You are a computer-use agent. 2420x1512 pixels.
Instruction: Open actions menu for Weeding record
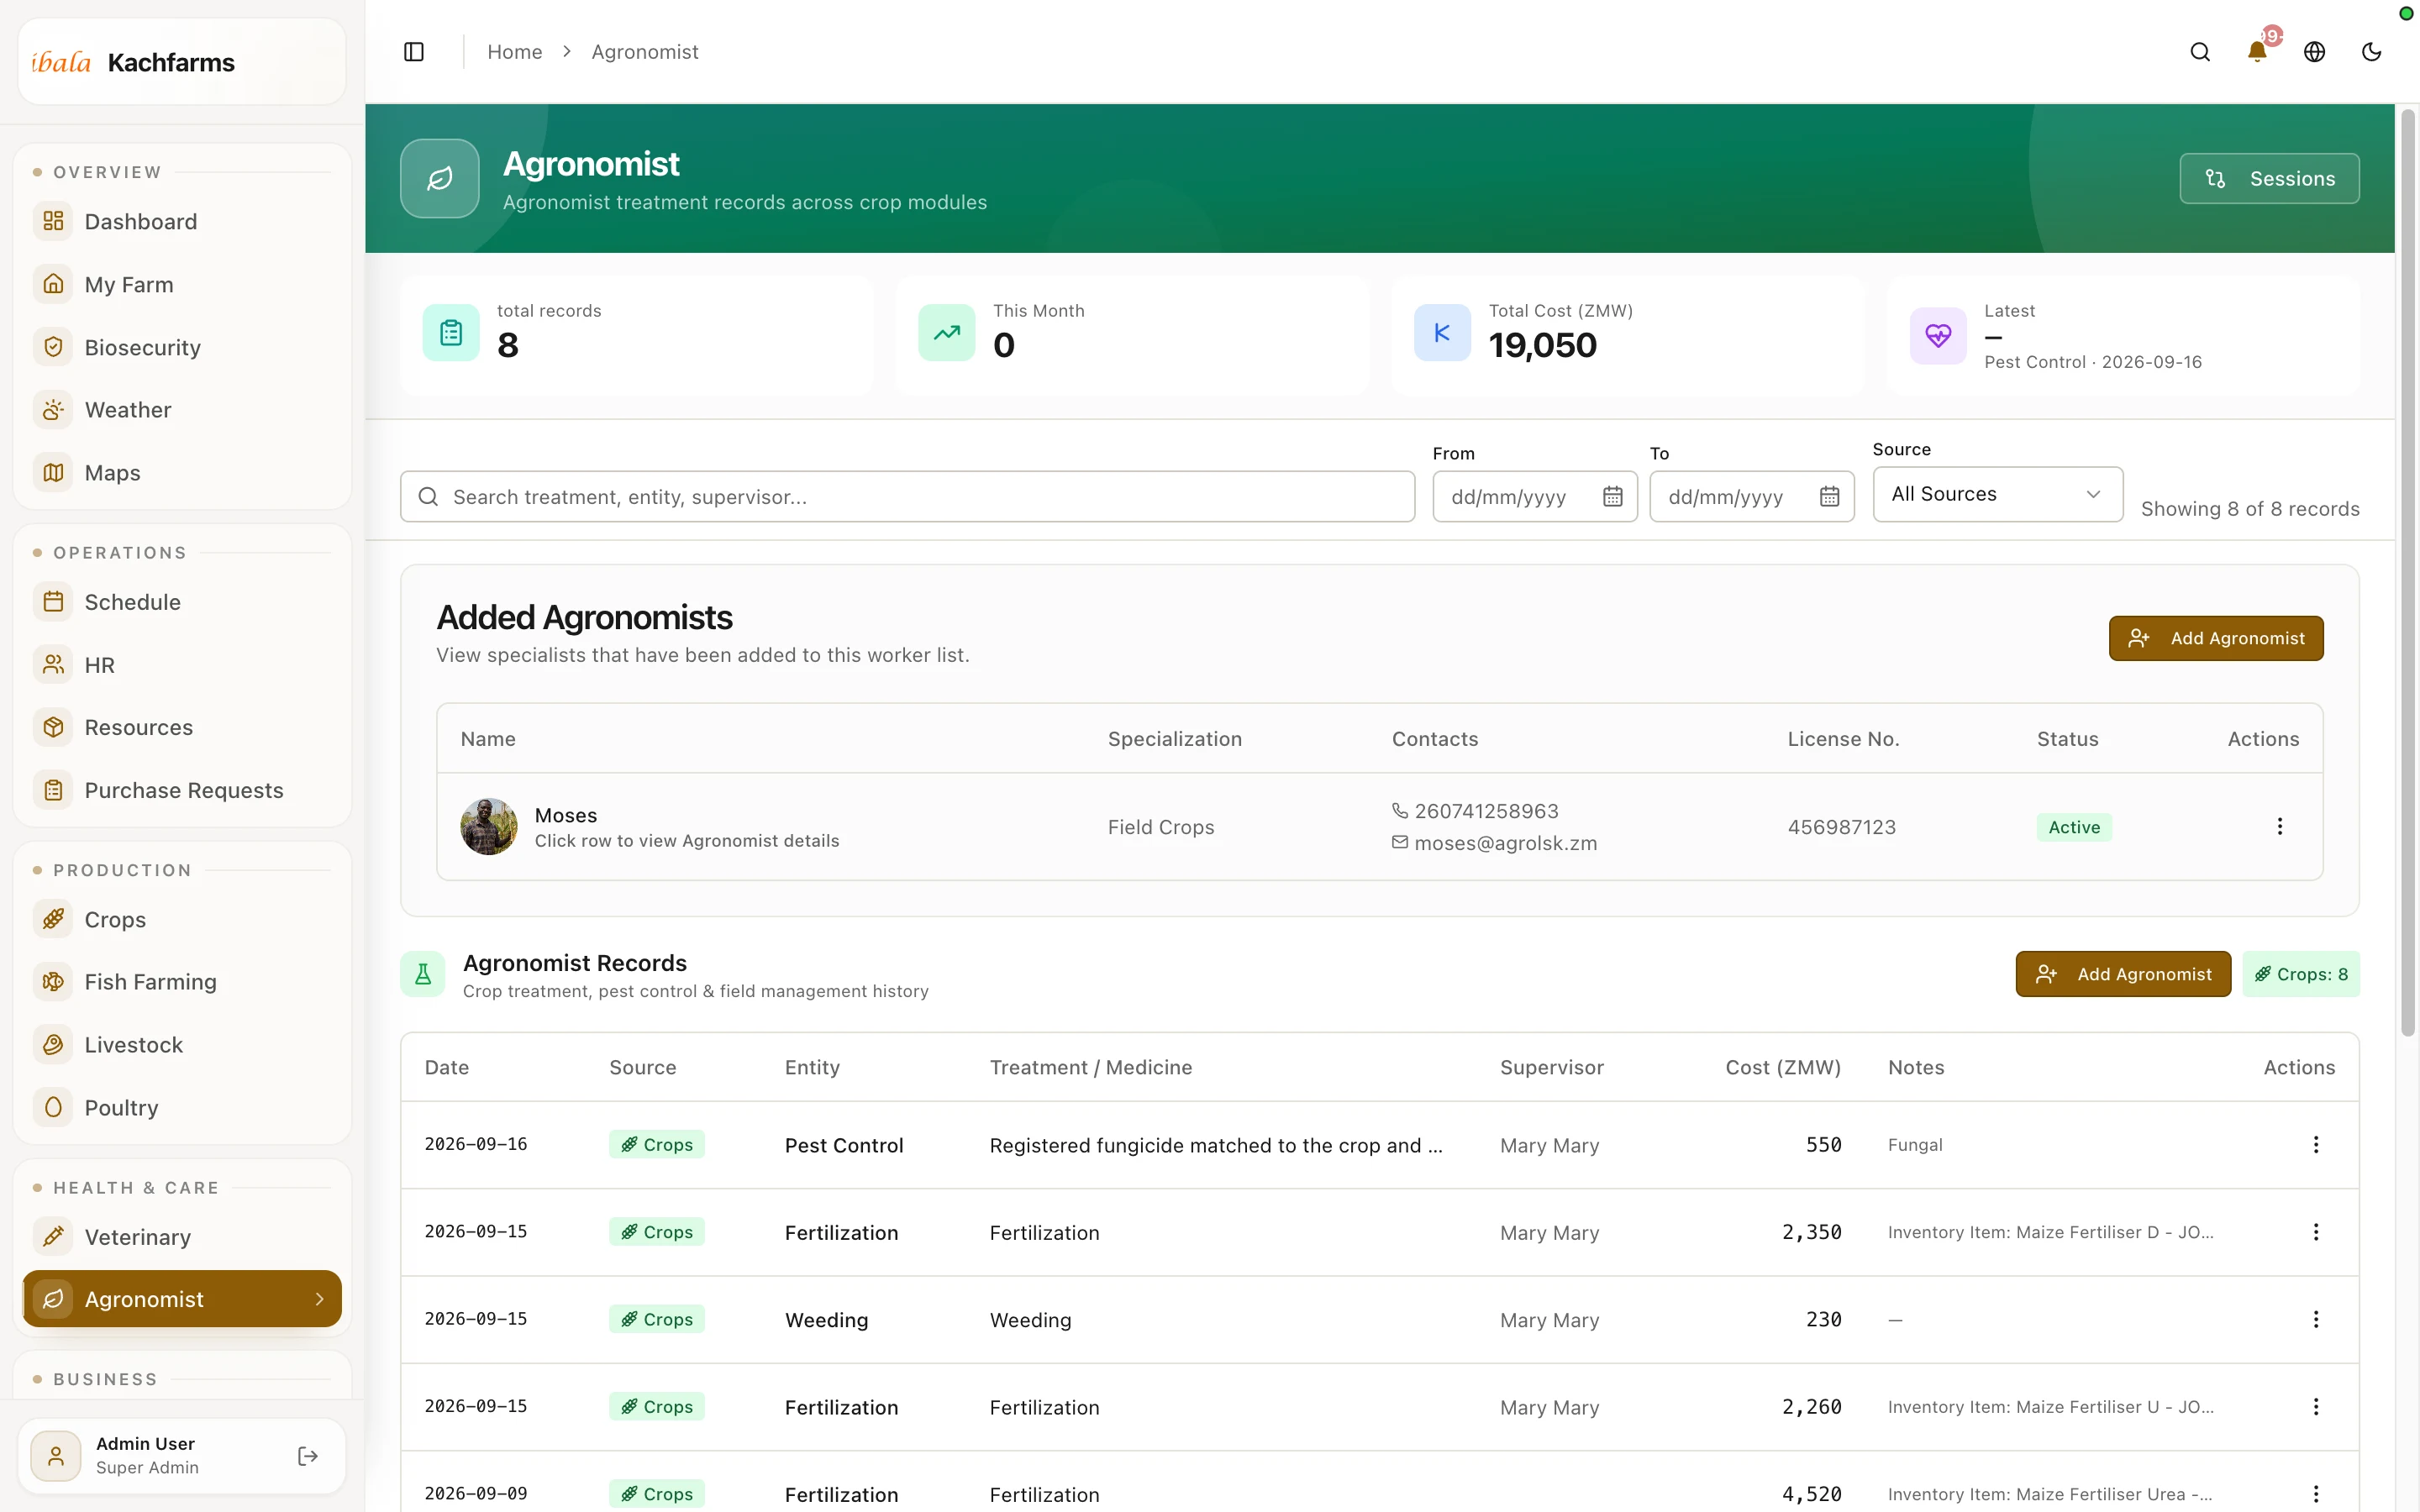tap(2316, 1319)
